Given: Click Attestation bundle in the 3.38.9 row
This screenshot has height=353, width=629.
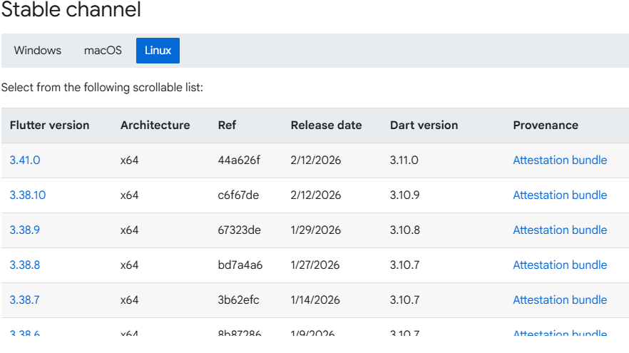Looking at the screenshot, I should (560, 230).
